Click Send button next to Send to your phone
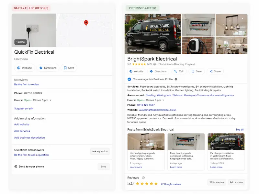Image resolution: width=259 pixels, height=194 pixels. [x=104, y=167]
